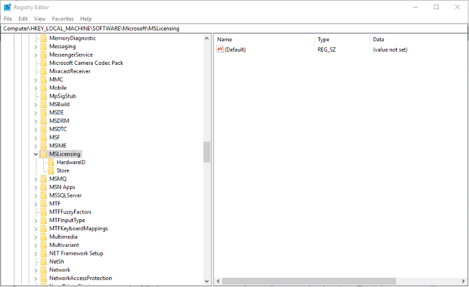Open the Favorites menu
This screenshot has height=287, width=469.
63,19
